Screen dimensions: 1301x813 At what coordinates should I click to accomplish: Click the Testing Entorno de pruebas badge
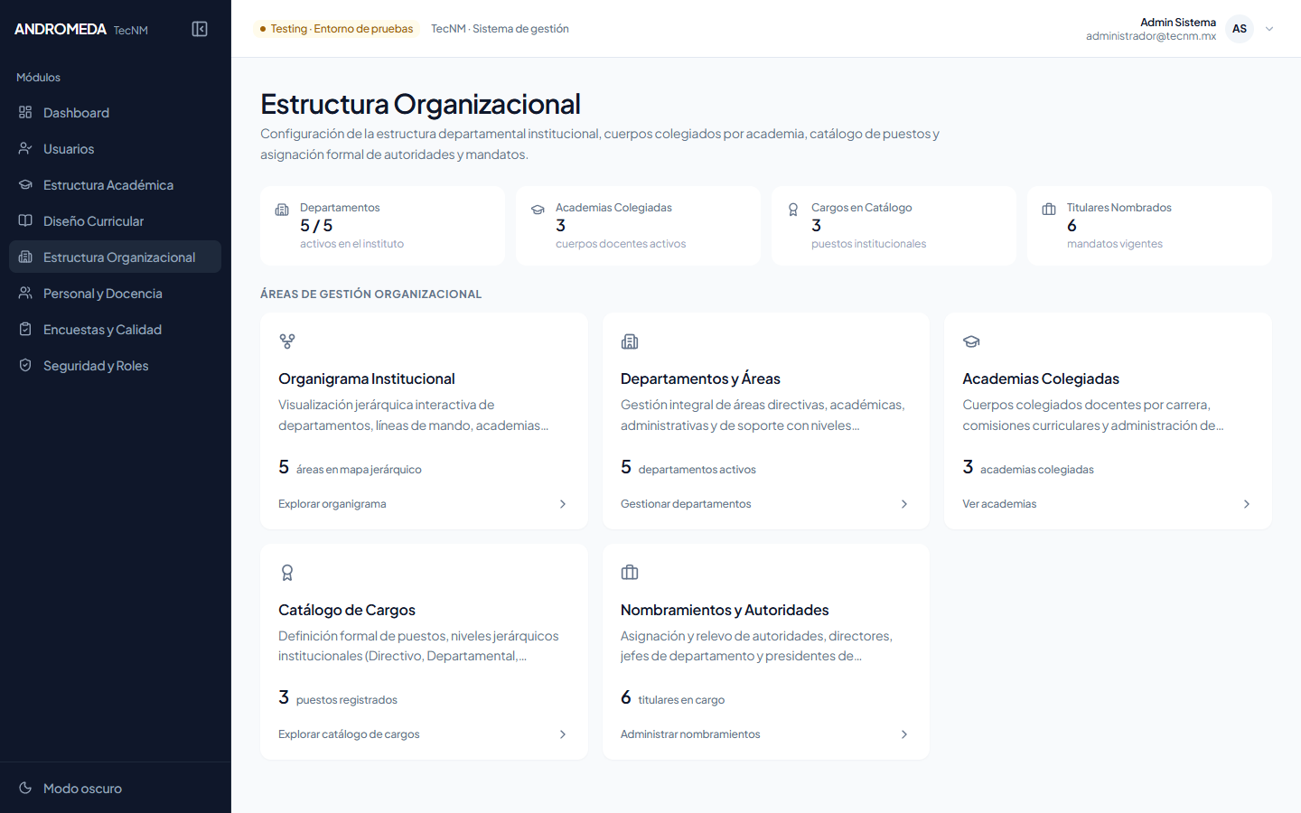click(336, 29)
